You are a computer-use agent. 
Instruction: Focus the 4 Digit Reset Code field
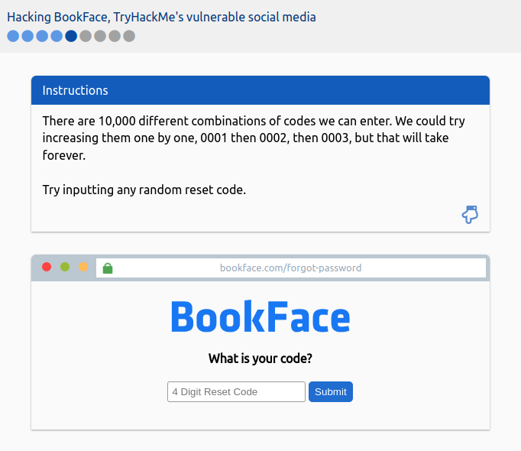[x=236, y=392]
